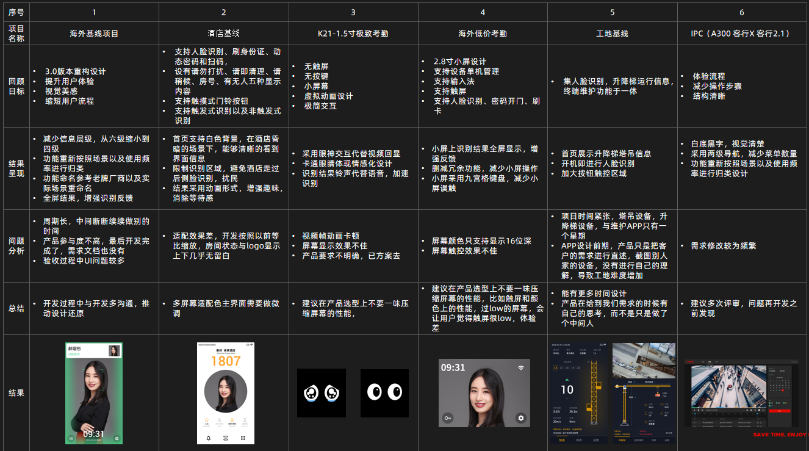Viewport: 809px width, 451px height.
Task: Click the Wi-Fi icon on the small-screen attendance mockup
Action: 521,367
